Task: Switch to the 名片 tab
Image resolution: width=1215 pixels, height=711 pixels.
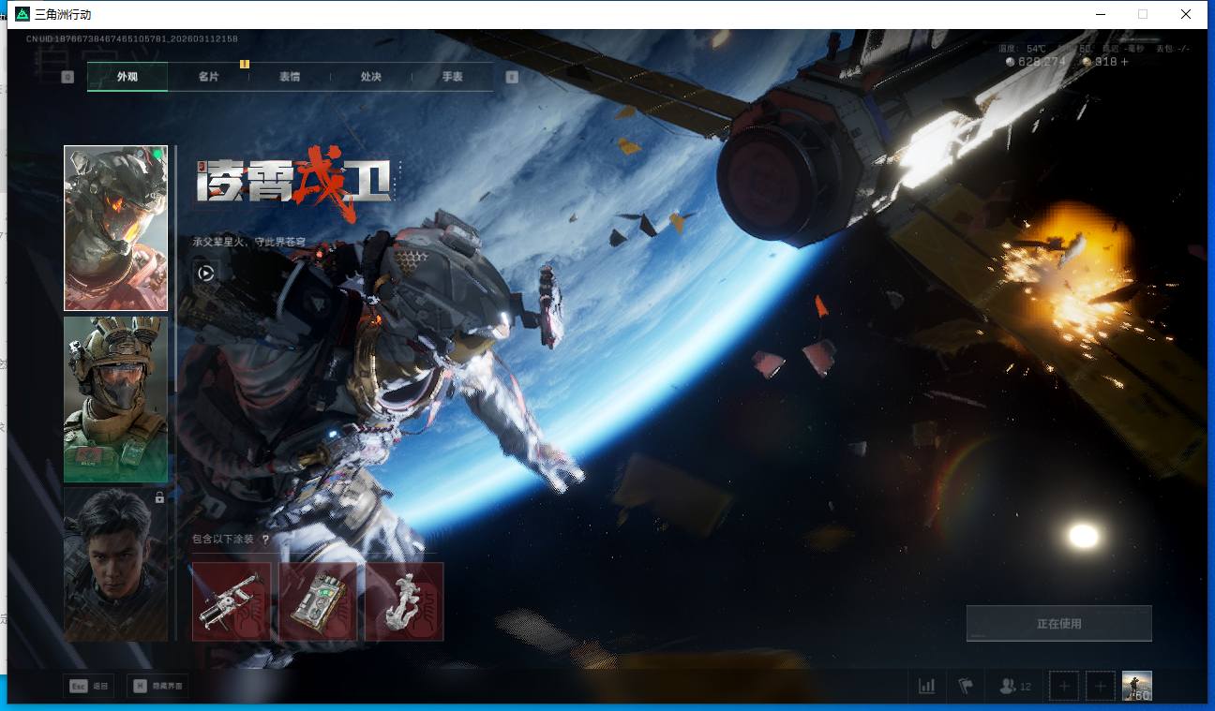Action: coord(208,77)
